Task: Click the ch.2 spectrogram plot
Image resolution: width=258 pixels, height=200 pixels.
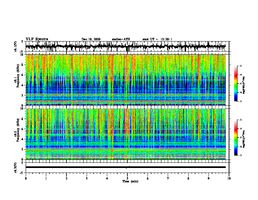Action: 126,134
